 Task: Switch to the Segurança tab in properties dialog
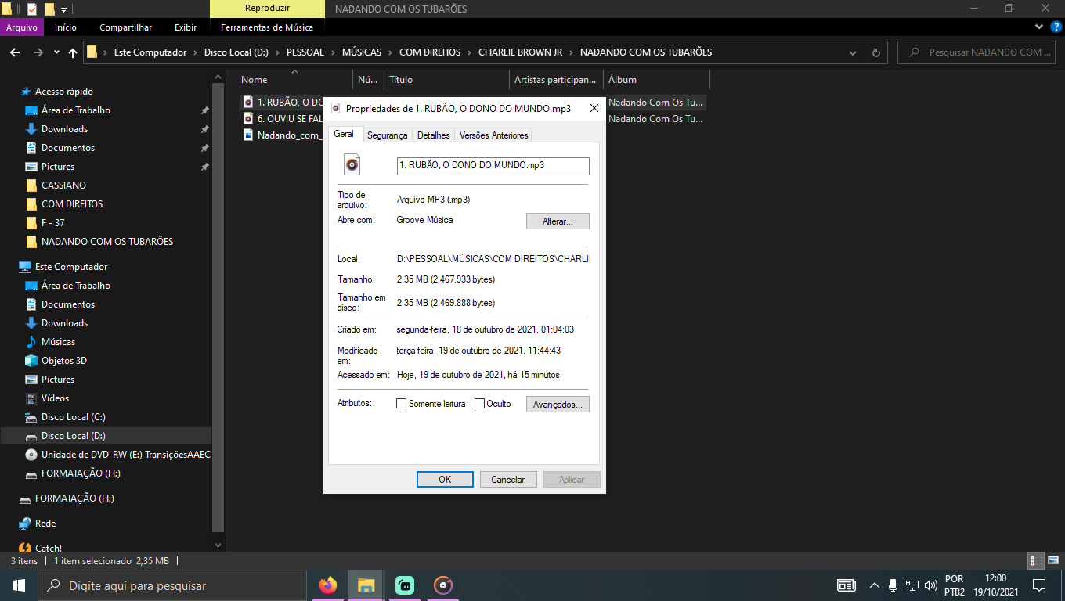[x=388, y=135]
